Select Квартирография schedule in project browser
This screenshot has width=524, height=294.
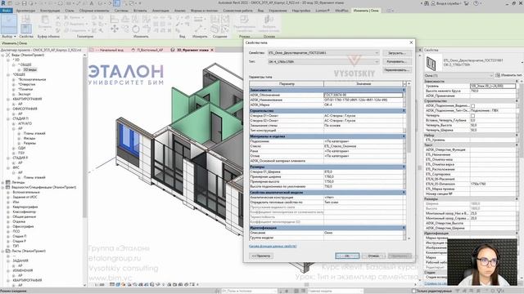pyautogui.click(x=25, y=207)
